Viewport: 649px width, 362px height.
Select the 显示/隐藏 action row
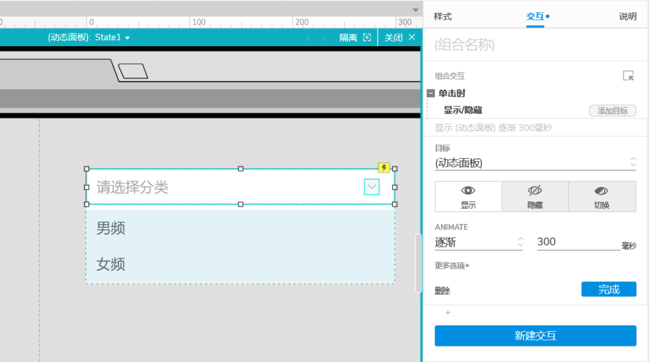tap(463, 110)
